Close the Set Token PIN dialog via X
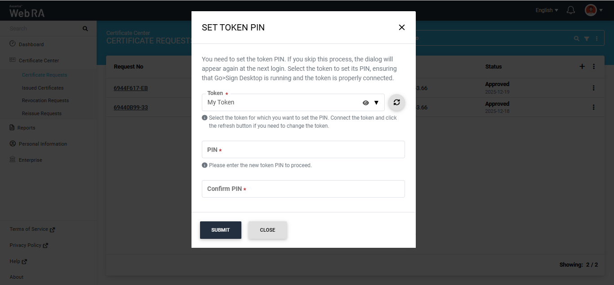 tap(401, 27)
